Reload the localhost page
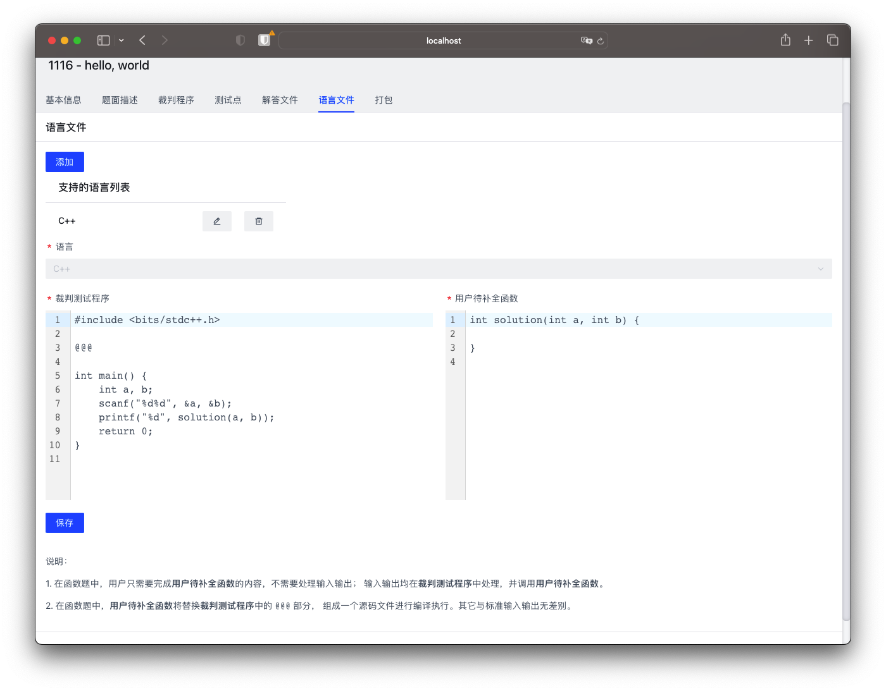The image size is (886, 691). [x=601, y=40]
